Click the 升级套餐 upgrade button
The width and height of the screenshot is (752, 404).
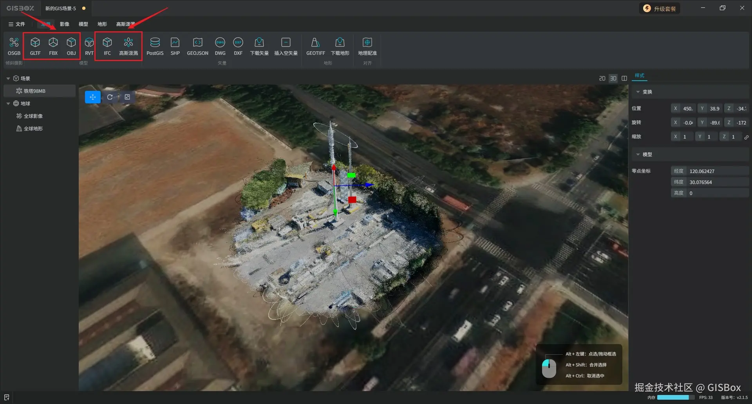tap(660, 9)
